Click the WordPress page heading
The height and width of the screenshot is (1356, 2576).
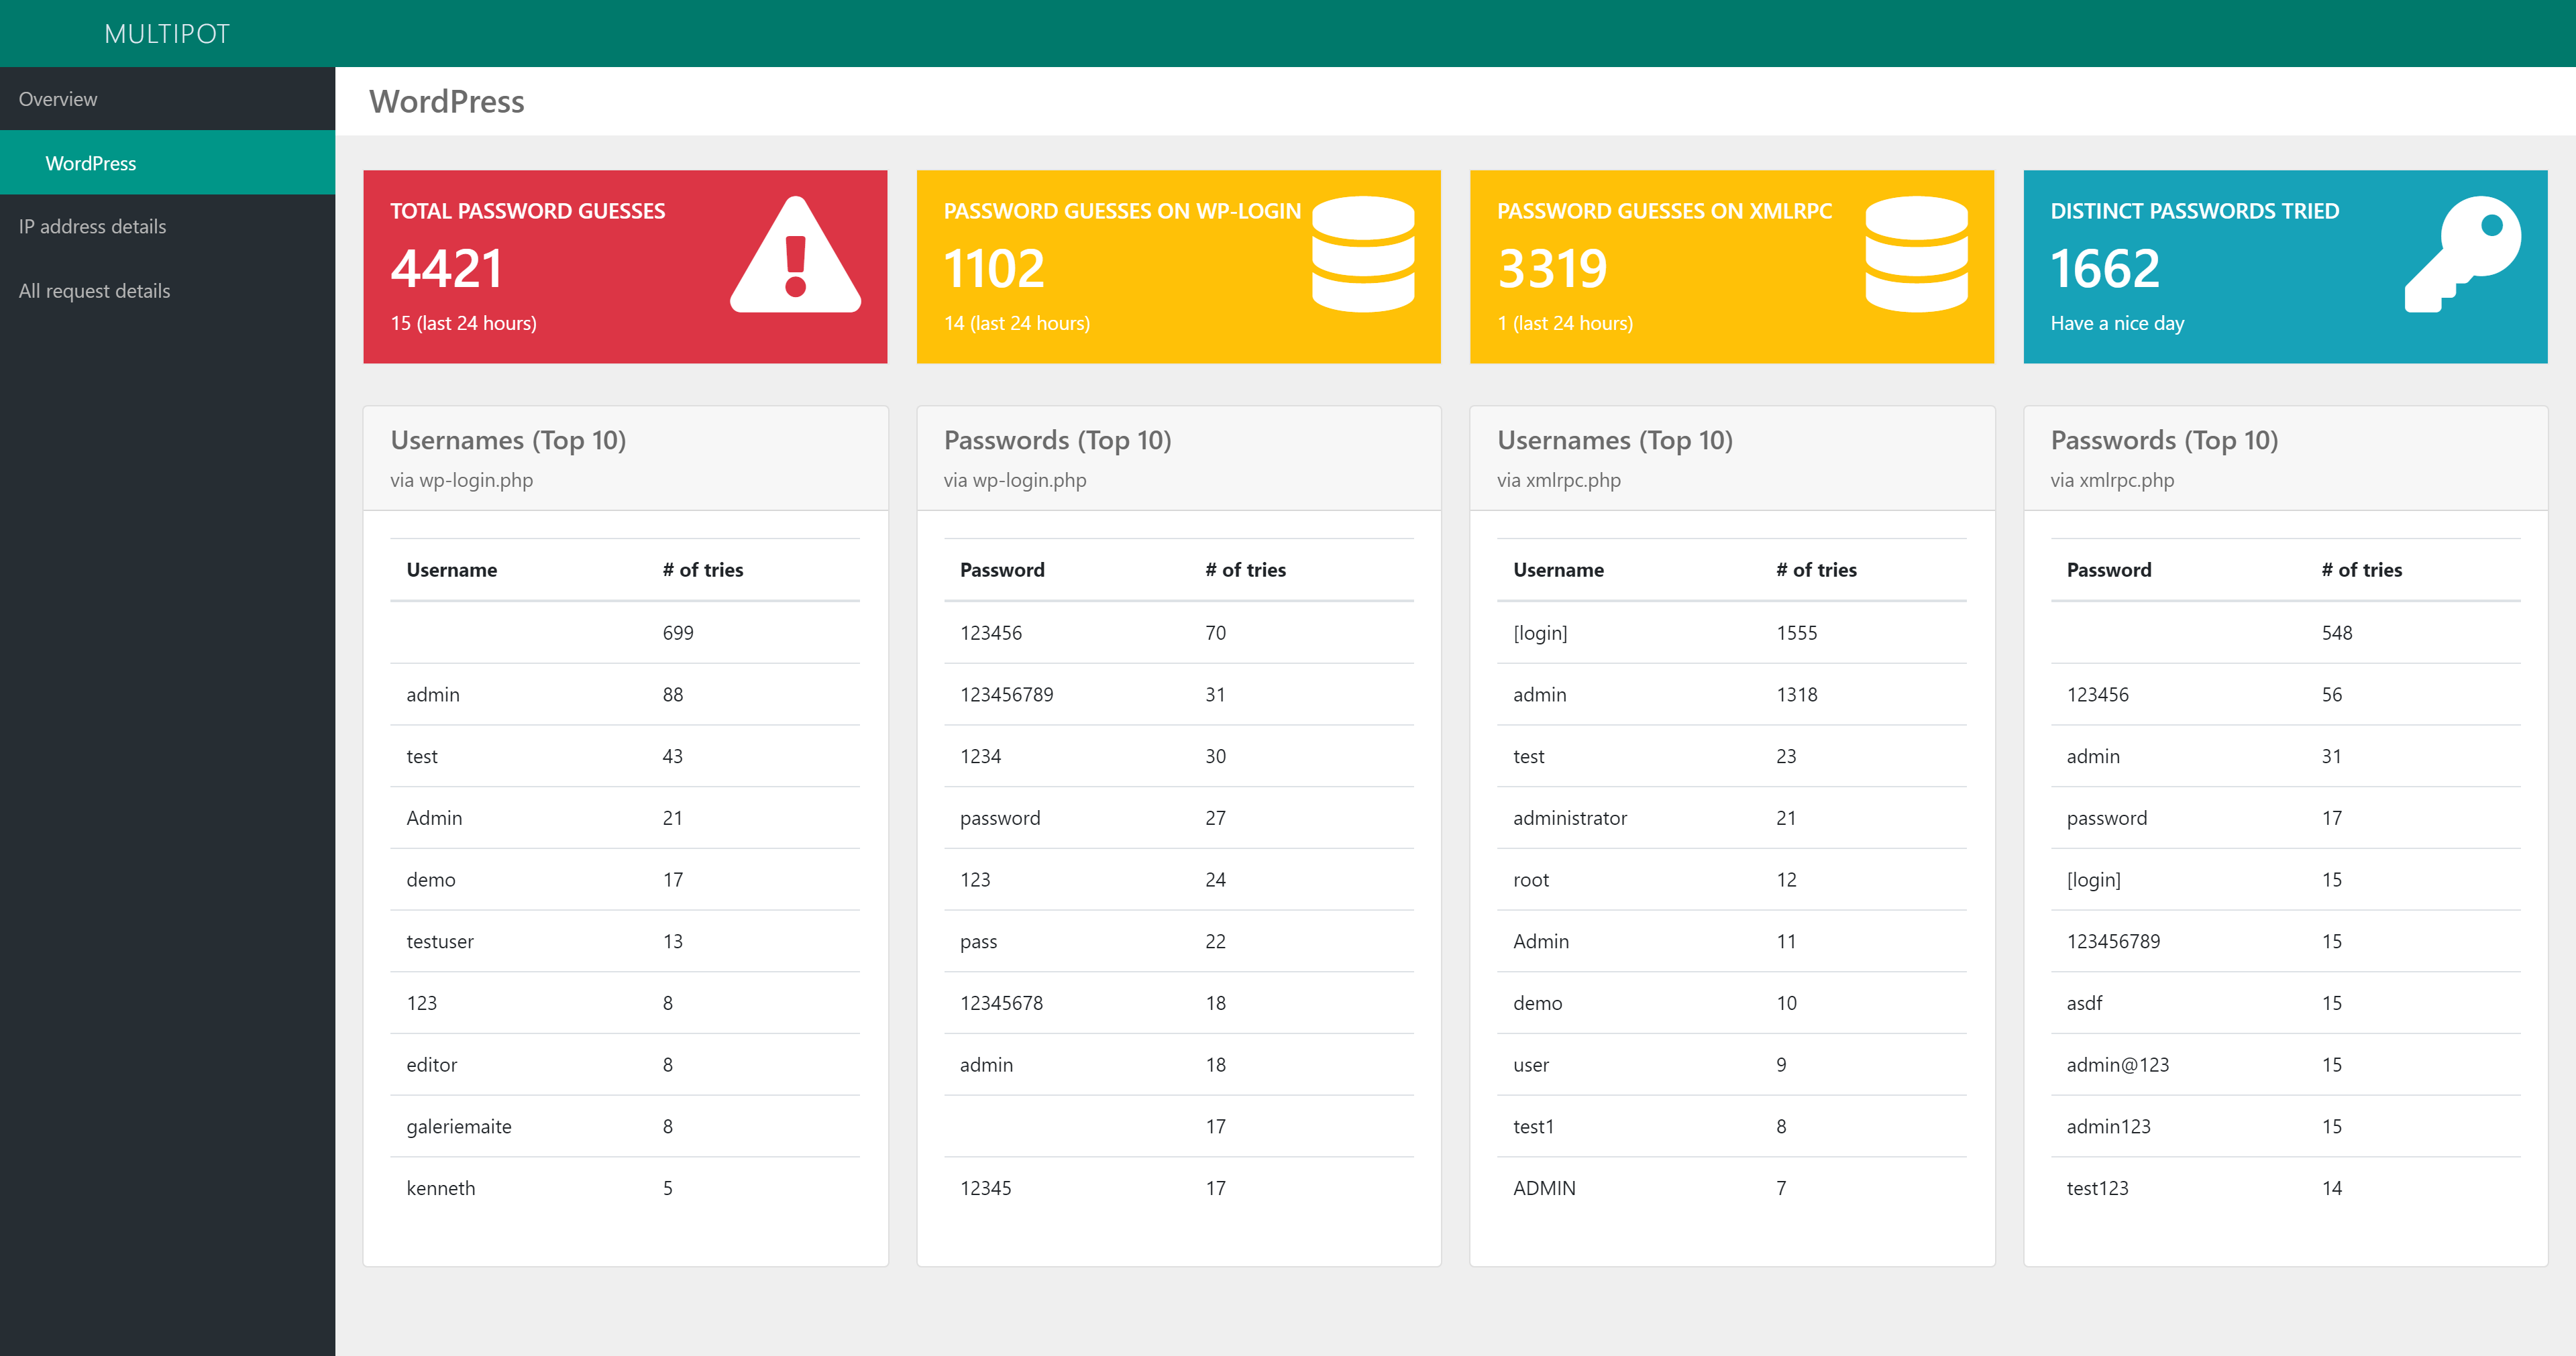[x=446, y=101]
